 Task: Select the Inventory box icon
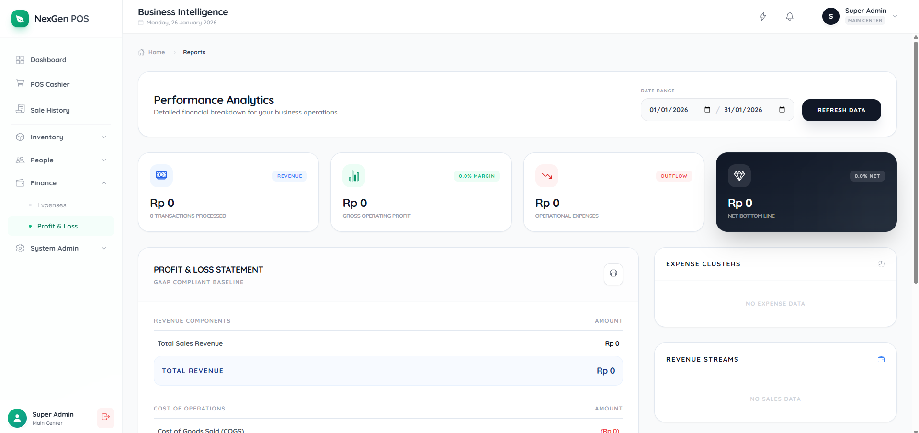coord(20,137)
